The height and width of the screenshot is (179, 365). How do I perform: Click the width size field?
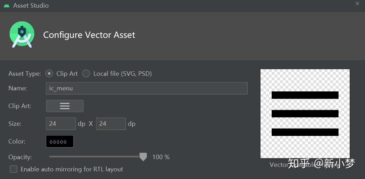pyautogui.click(x=61, y=124)
